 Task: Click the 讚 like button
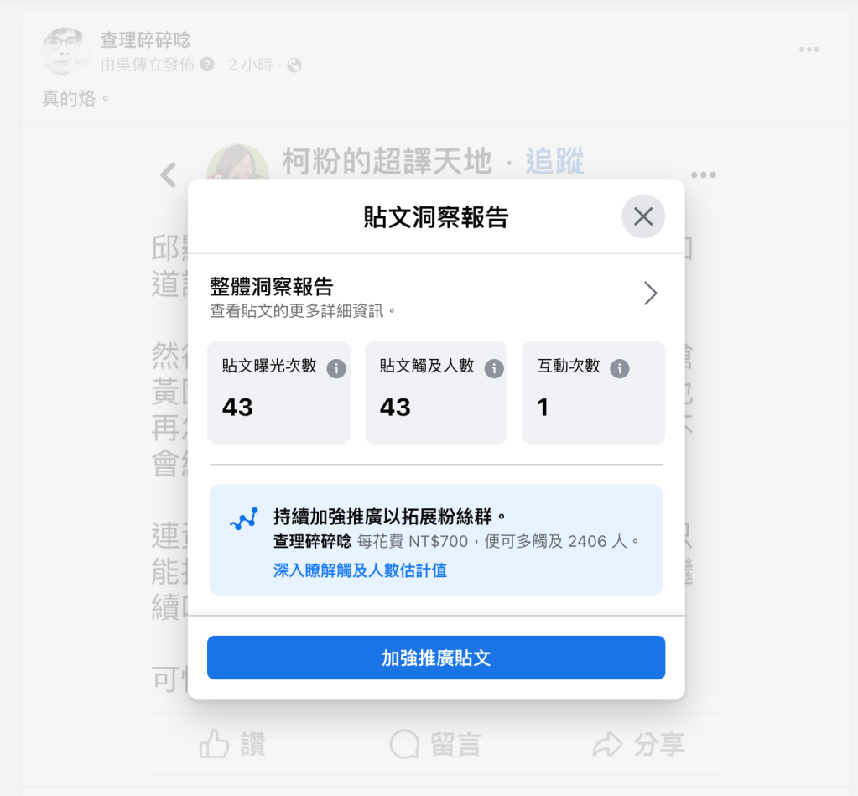pyautogui.click(x=232, y=744)
